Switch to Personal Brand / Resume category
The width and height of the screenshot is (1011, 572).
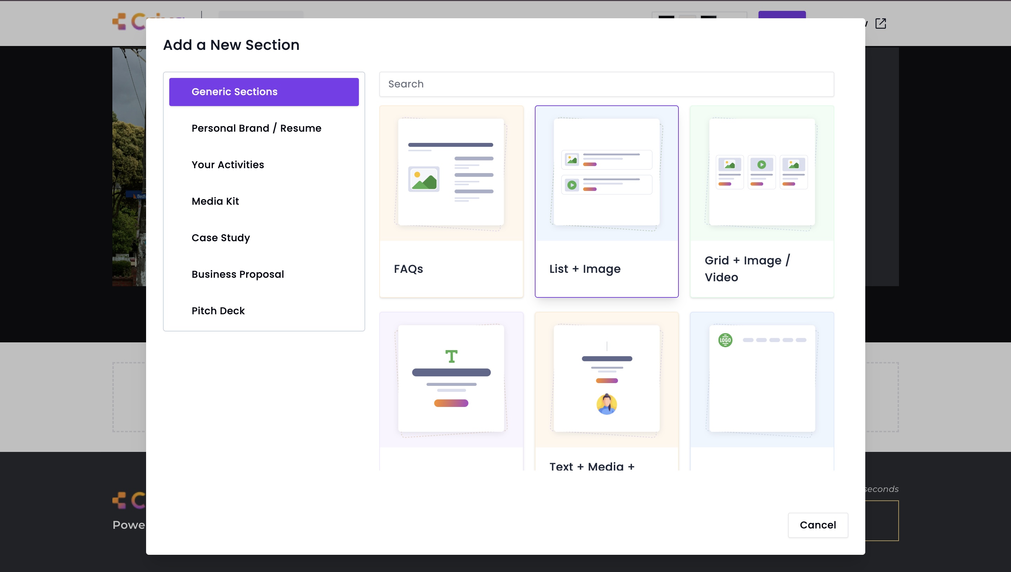pos(256,129)
